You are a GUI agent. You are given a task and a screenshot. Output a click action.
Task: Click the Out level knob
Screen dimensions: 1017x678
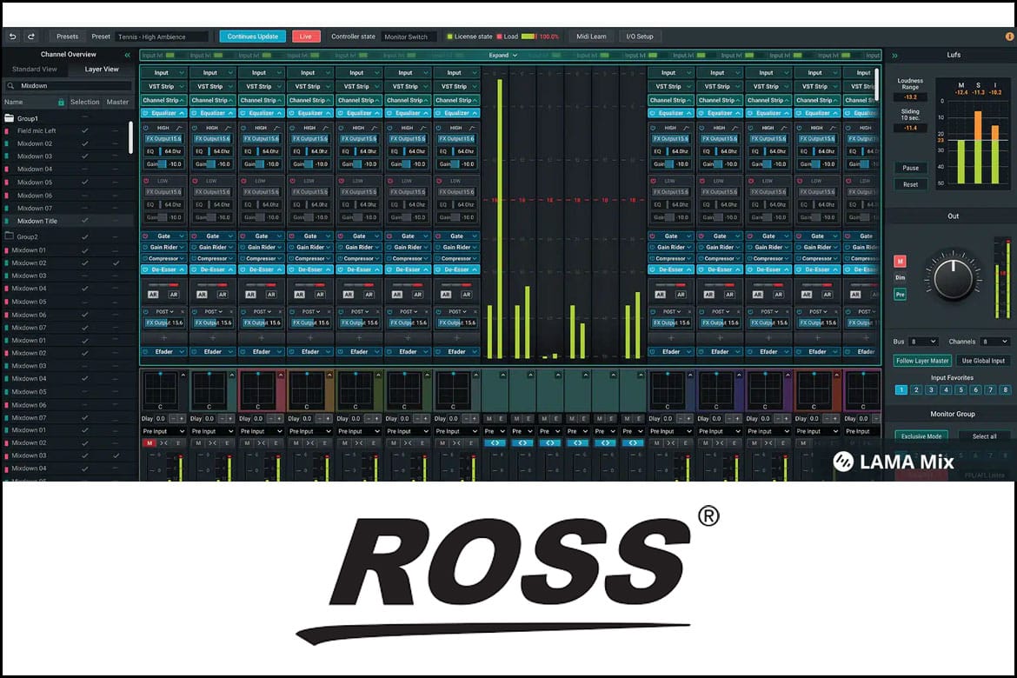(x=953, y=277)
